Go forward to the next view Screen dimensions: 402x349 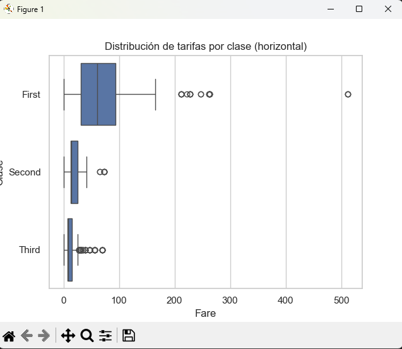[44, 336]
